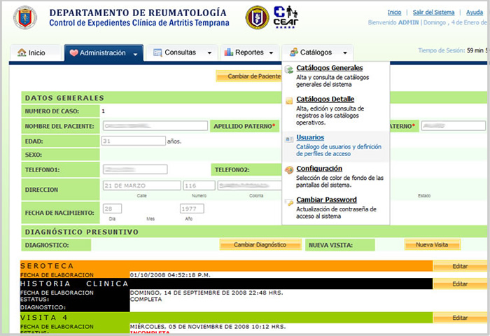Click the Apellido Materno input field

(x=454, y=125)
